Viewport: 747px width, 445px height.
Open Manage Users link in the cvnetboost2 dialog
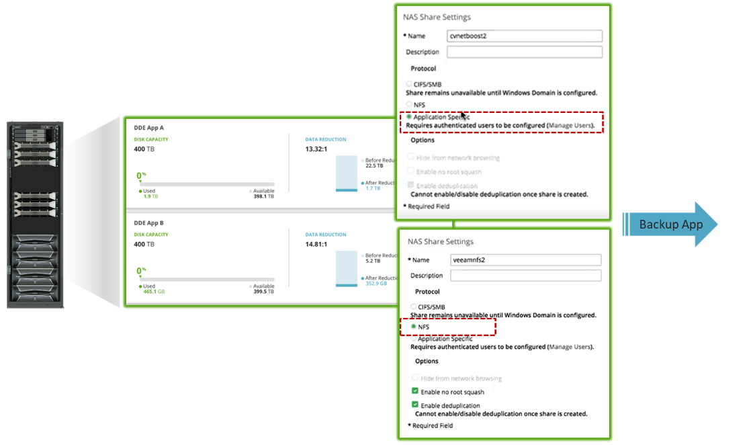click(x=570, y=126)
